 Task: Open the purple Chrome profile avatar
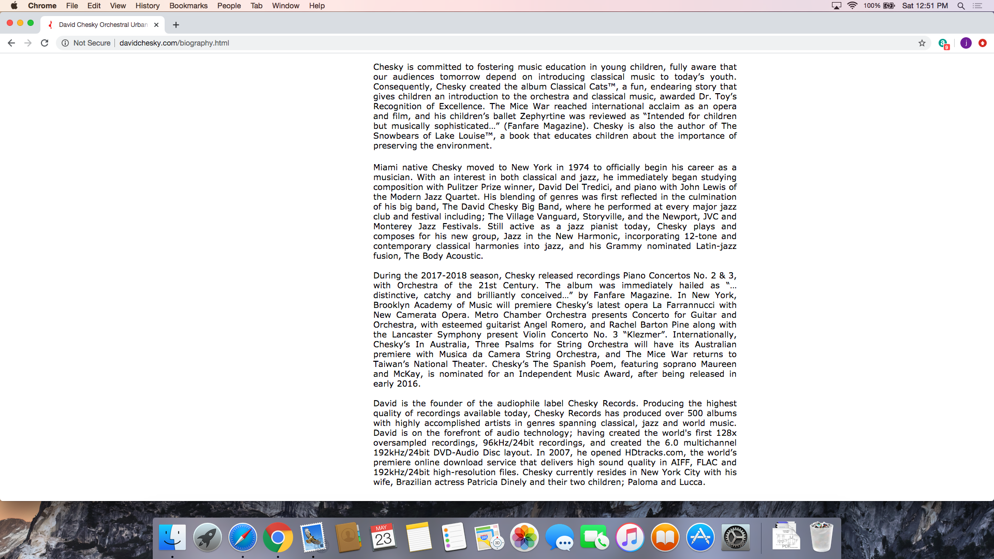click(966, 43)
